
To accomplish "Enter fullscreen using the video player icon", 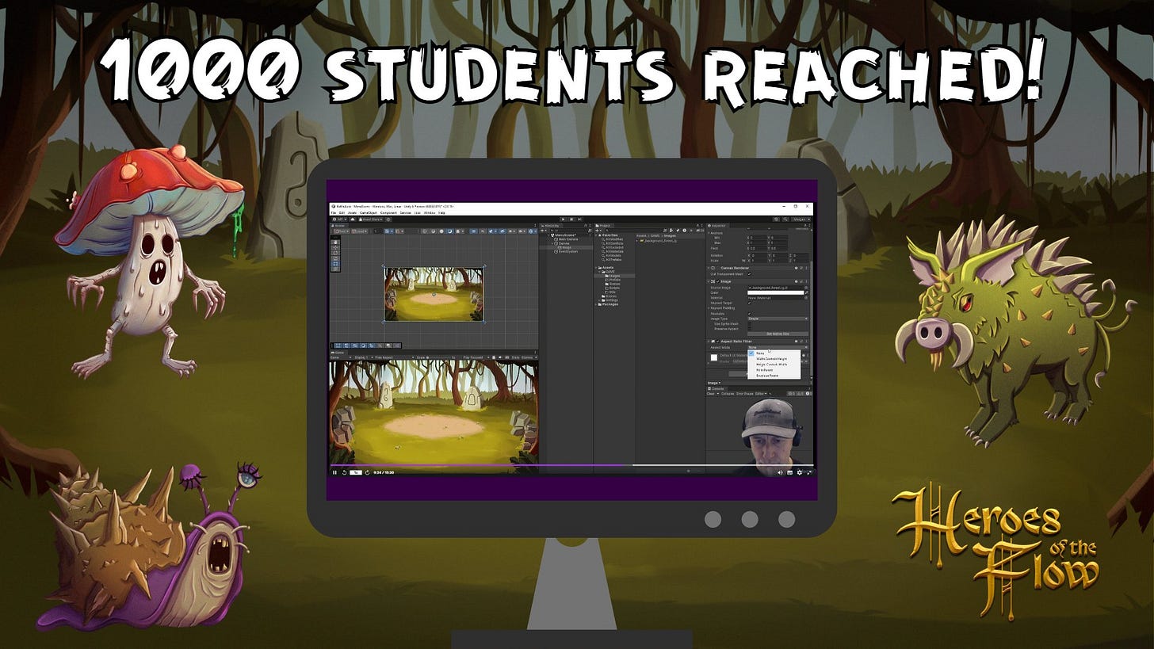I will [809, 472].
